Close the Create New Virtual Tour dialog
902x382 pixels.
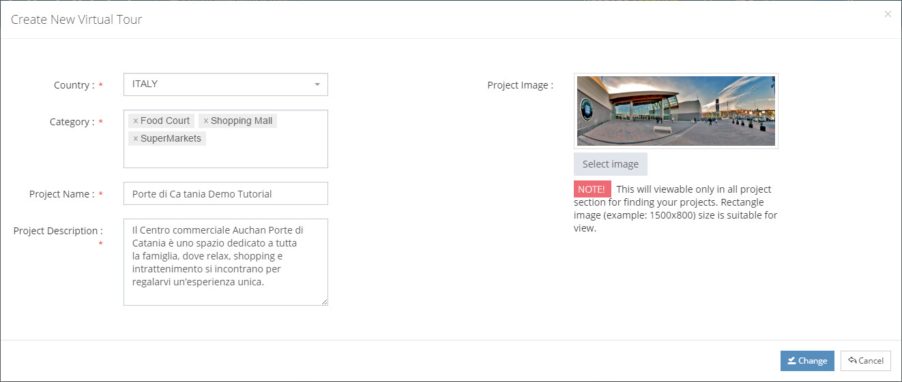(888, 14)
